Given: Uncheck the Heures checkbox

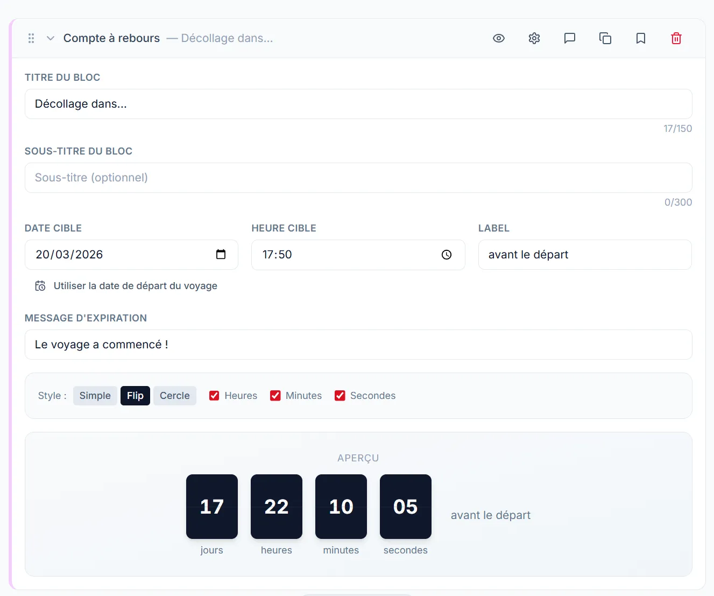Looking at the screenshot, I should click(214, 396).
